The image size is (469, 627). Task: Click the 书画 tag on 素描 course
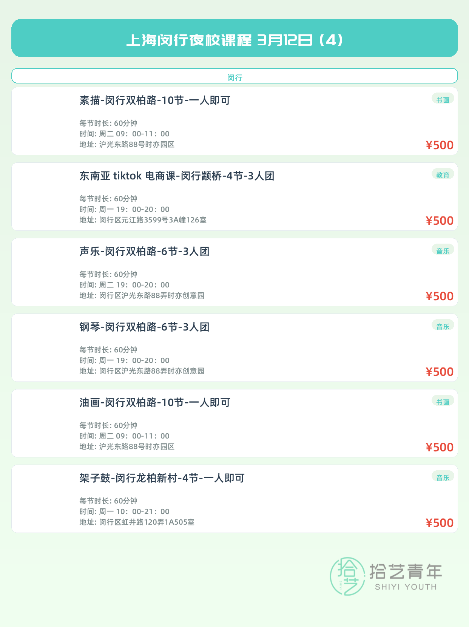point(443,99)
